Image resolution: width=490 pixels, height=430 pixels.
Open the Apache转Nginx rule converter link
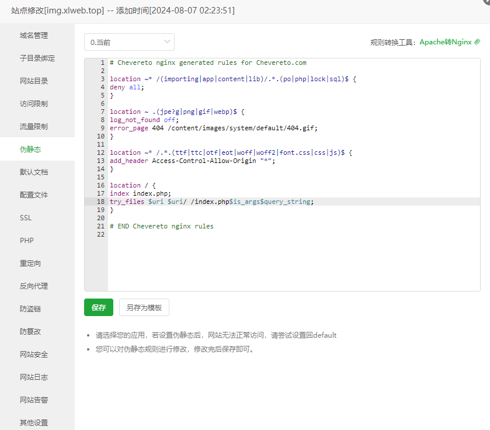coord(445,42)
